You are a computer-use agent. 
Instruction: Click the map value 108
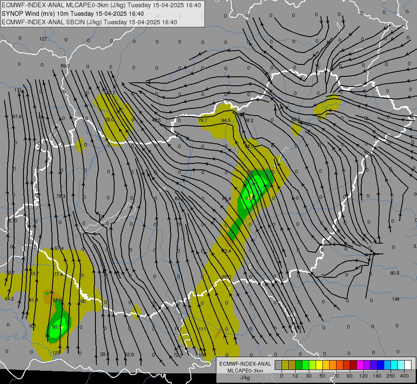coord(202,355)
